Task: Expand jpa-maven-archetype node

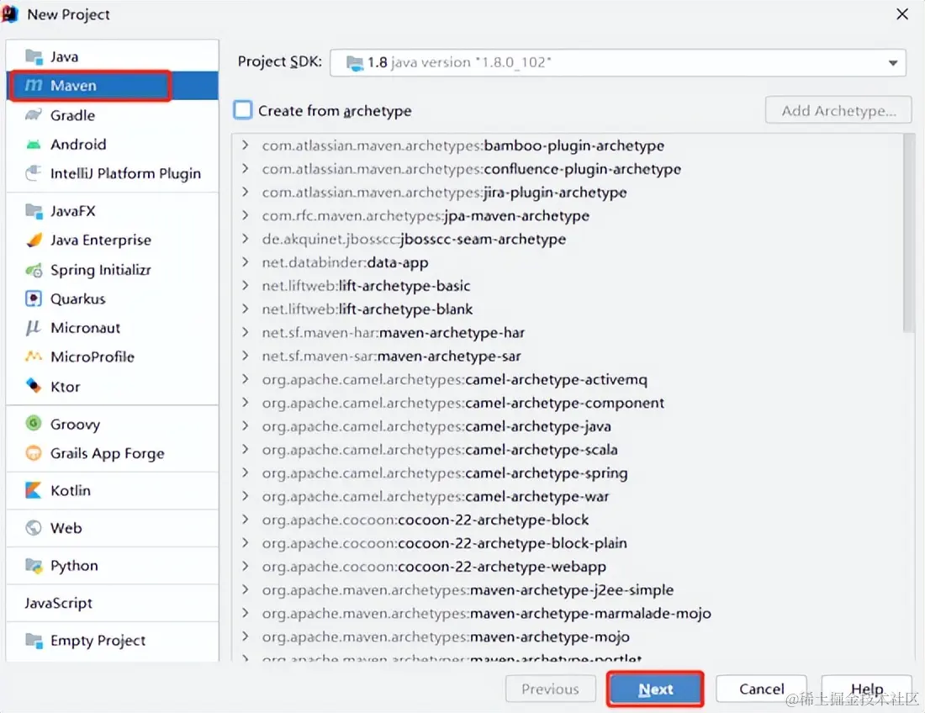Action: (246, 215)
